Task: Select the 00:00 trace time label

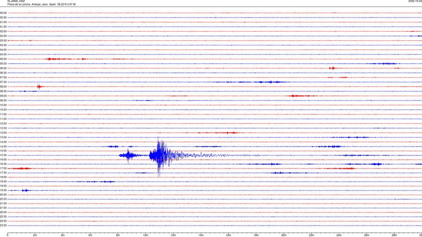Action: click(x=3, y=13)
